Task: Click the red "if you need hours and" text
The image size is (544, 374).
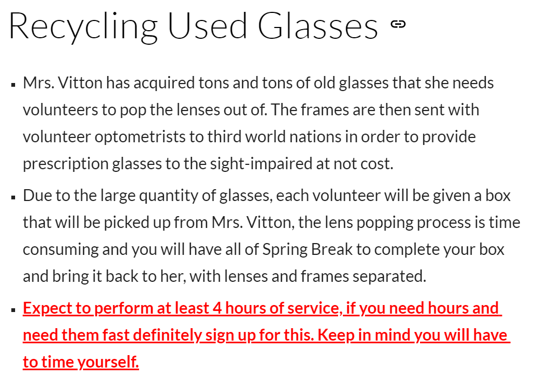Action: point(422,308)
